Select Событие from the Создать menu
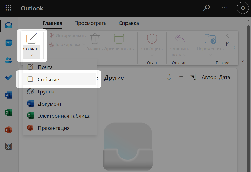251x172 pixels. pos(48,79)
